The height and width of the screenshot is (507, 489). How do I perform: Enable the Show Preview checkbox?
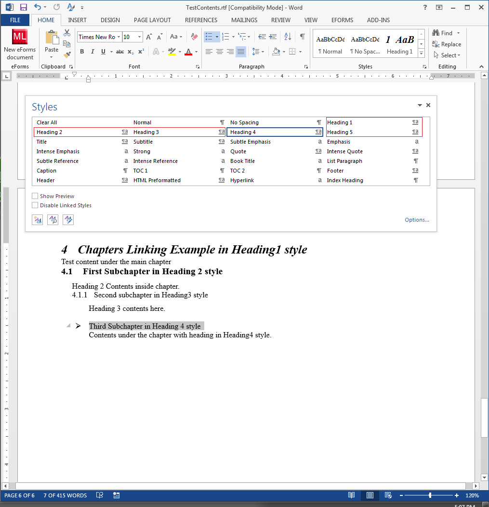(x=35, y=196)
